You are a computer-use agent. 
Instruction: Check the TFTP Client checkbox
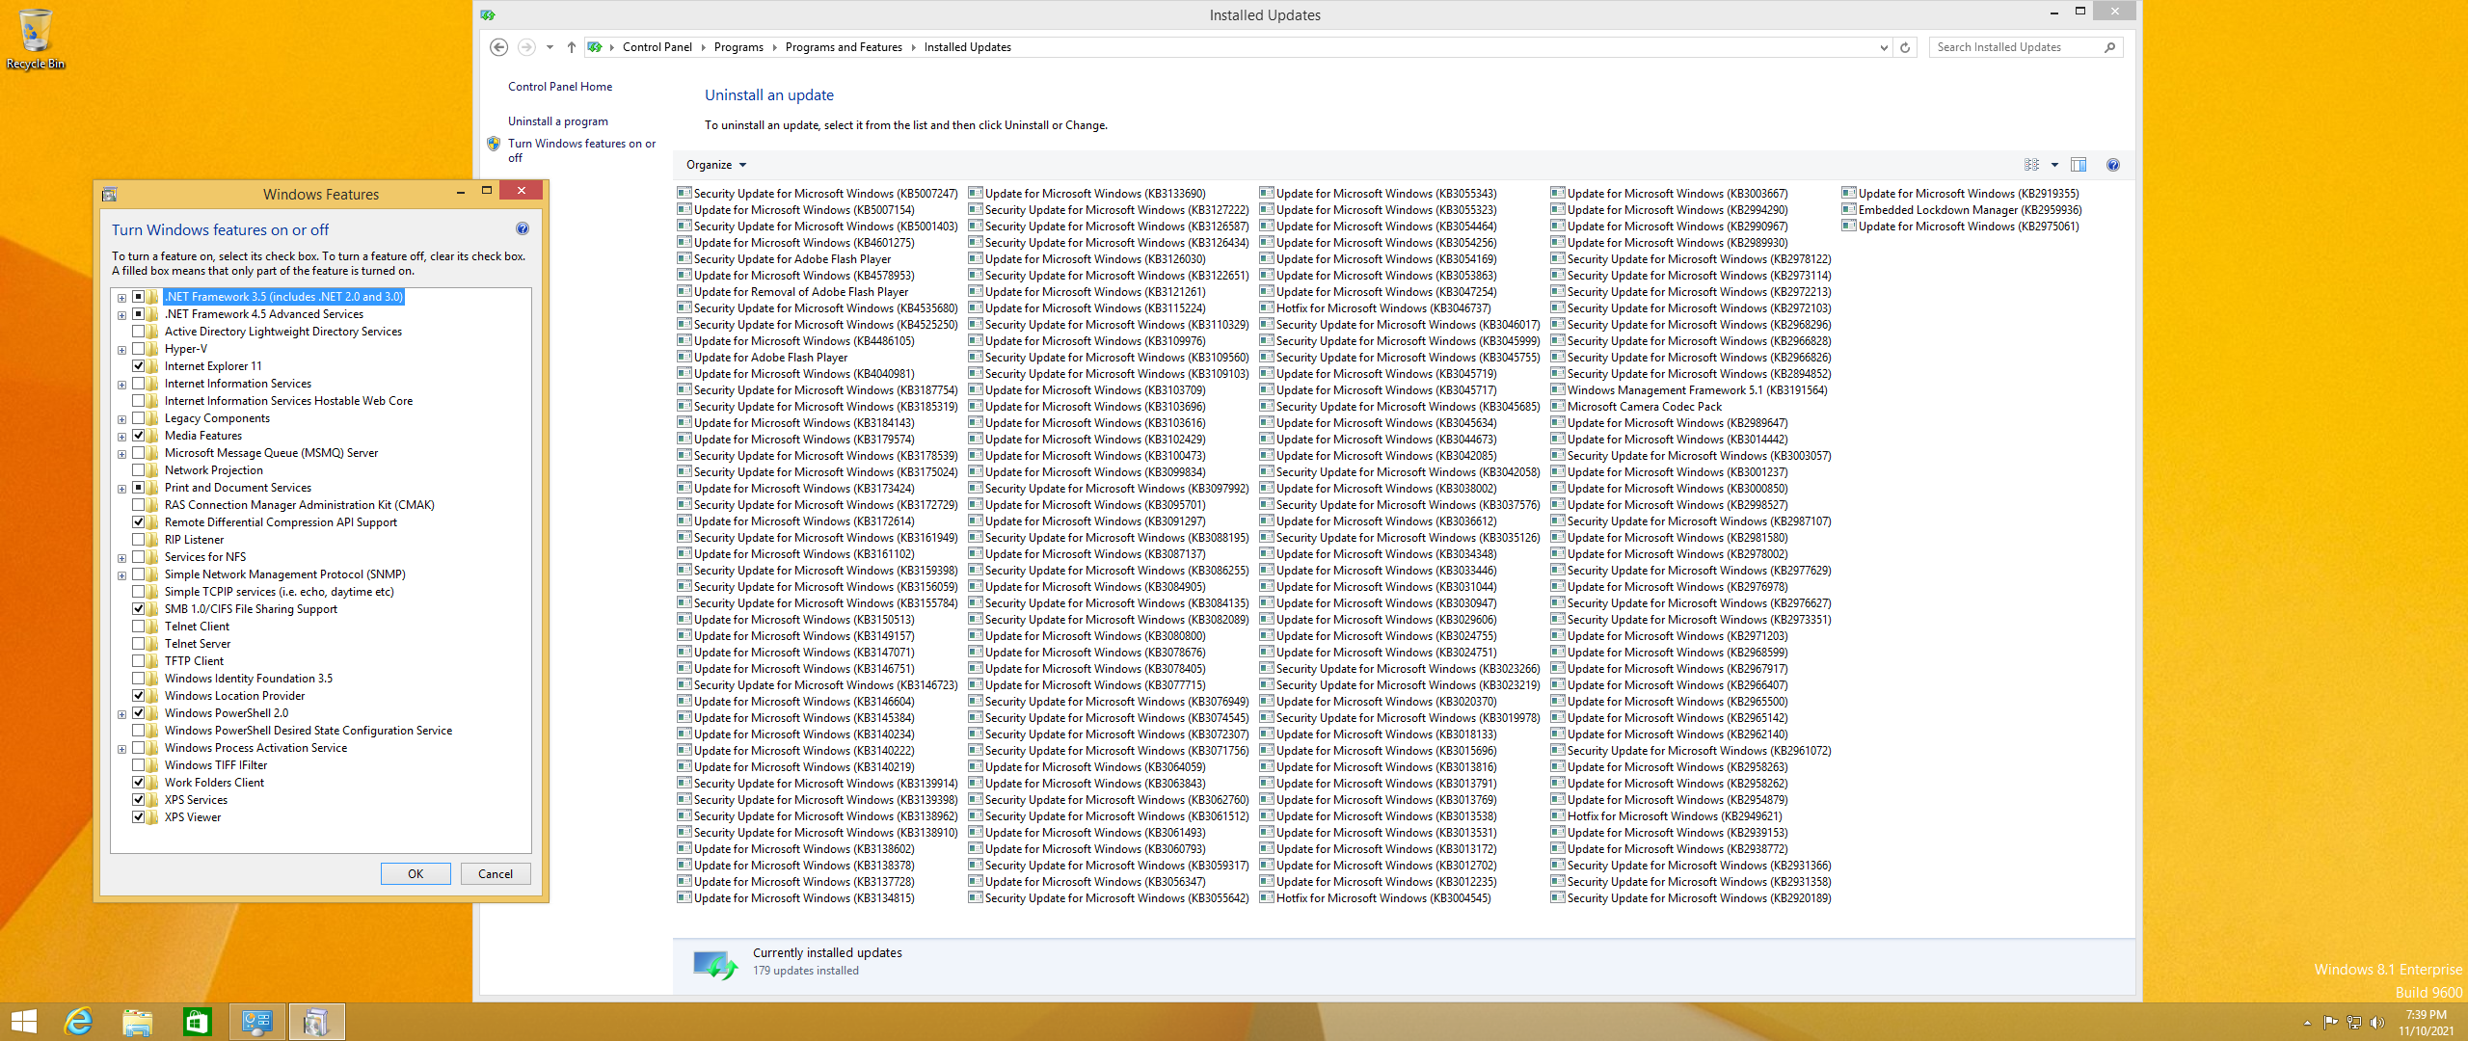[x=138, y=661]
